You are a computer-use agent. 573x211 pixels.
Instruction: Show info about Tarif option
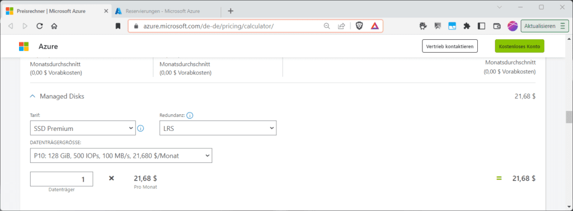(x=140, y=128)
